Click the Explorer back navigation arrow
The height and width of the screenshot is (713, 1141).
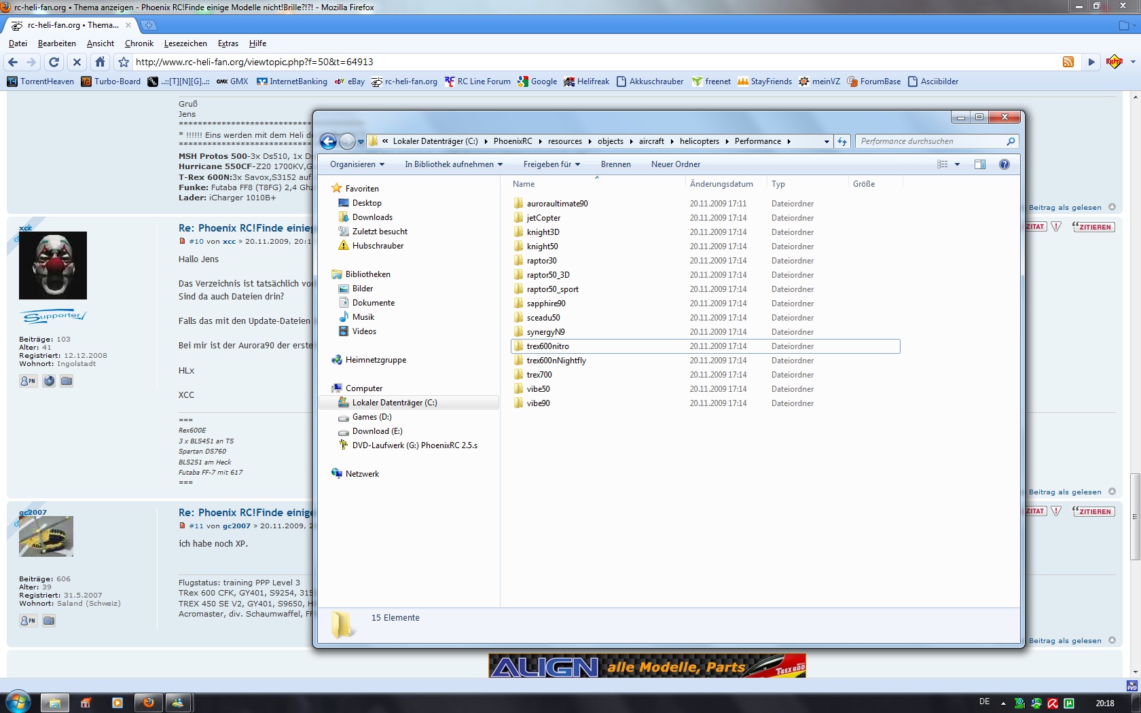328,141
